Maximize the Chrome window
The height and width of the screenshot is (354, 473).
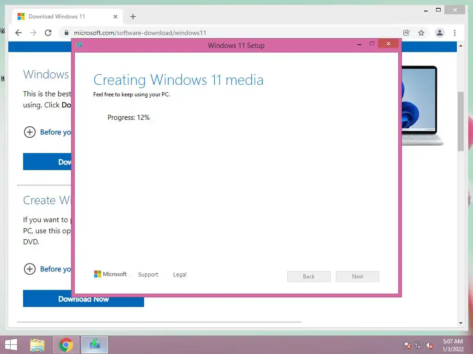438,10
